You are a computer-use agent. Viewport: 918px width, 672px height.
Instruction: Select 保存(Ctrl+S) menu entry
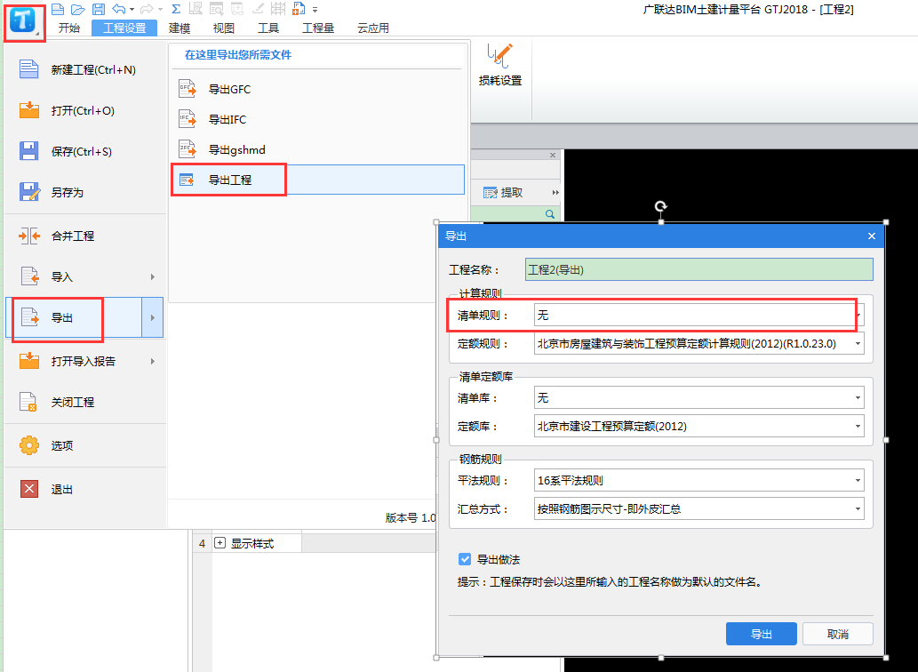tap(85, 152)
